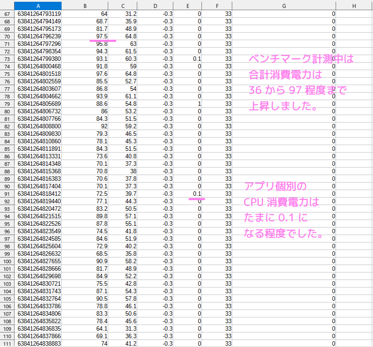Click cell C111 containing 41.2
Screen dimensions: 373x347
pyautogui.click(x=123, y=343)
